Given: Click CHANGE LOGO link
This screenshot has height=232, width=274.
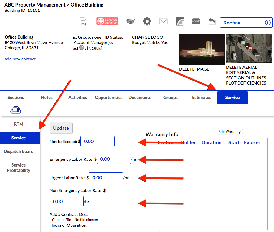Looking at the screenshot, I should [147, 37].
